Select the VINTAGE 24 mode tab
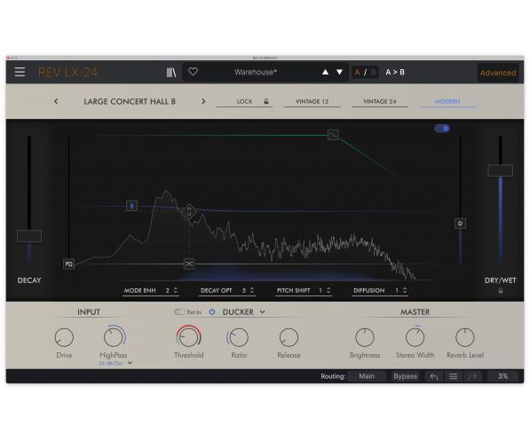This screenshot has width=530, height=441. (380, 101)
